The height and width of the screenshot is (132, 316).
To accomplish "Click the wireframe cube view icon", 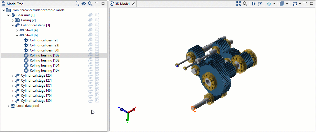I will (269, 4).
